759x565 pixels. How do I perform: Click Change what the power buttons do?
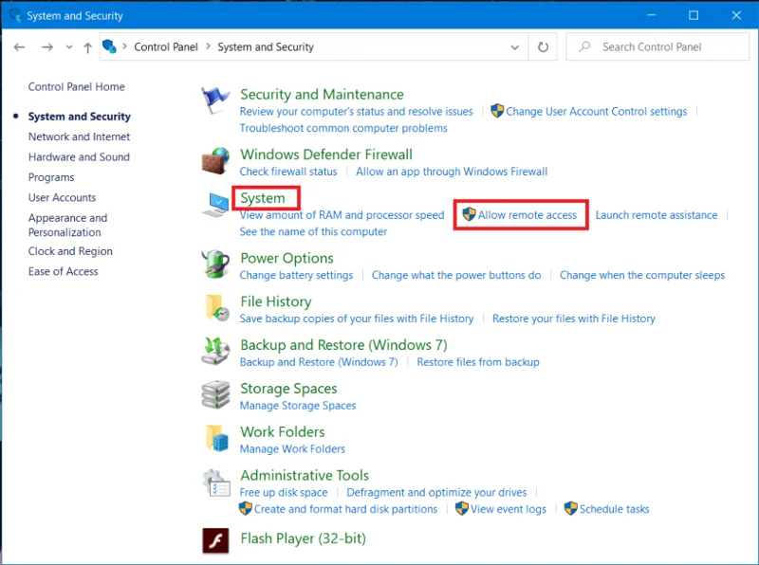click(456, 275)
